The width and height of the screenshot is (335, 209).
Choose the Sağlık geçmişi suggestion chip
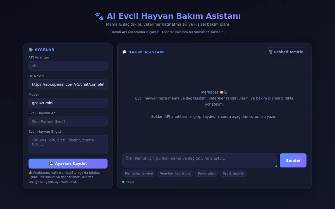[234, 173]
